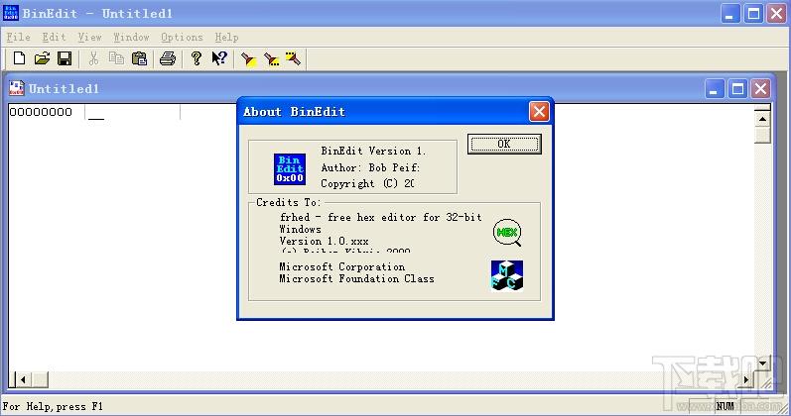Click the BinEdit app icon in title bar

pos(11,13)
